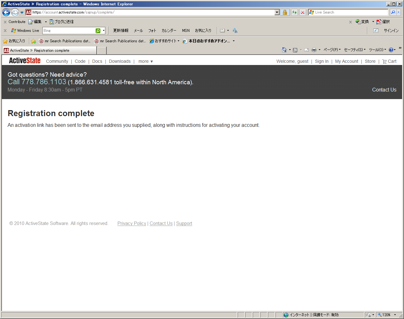Open the ツール(O) tools menu
The height and width of the screenshot is (319, 404).
coord(377,50)
